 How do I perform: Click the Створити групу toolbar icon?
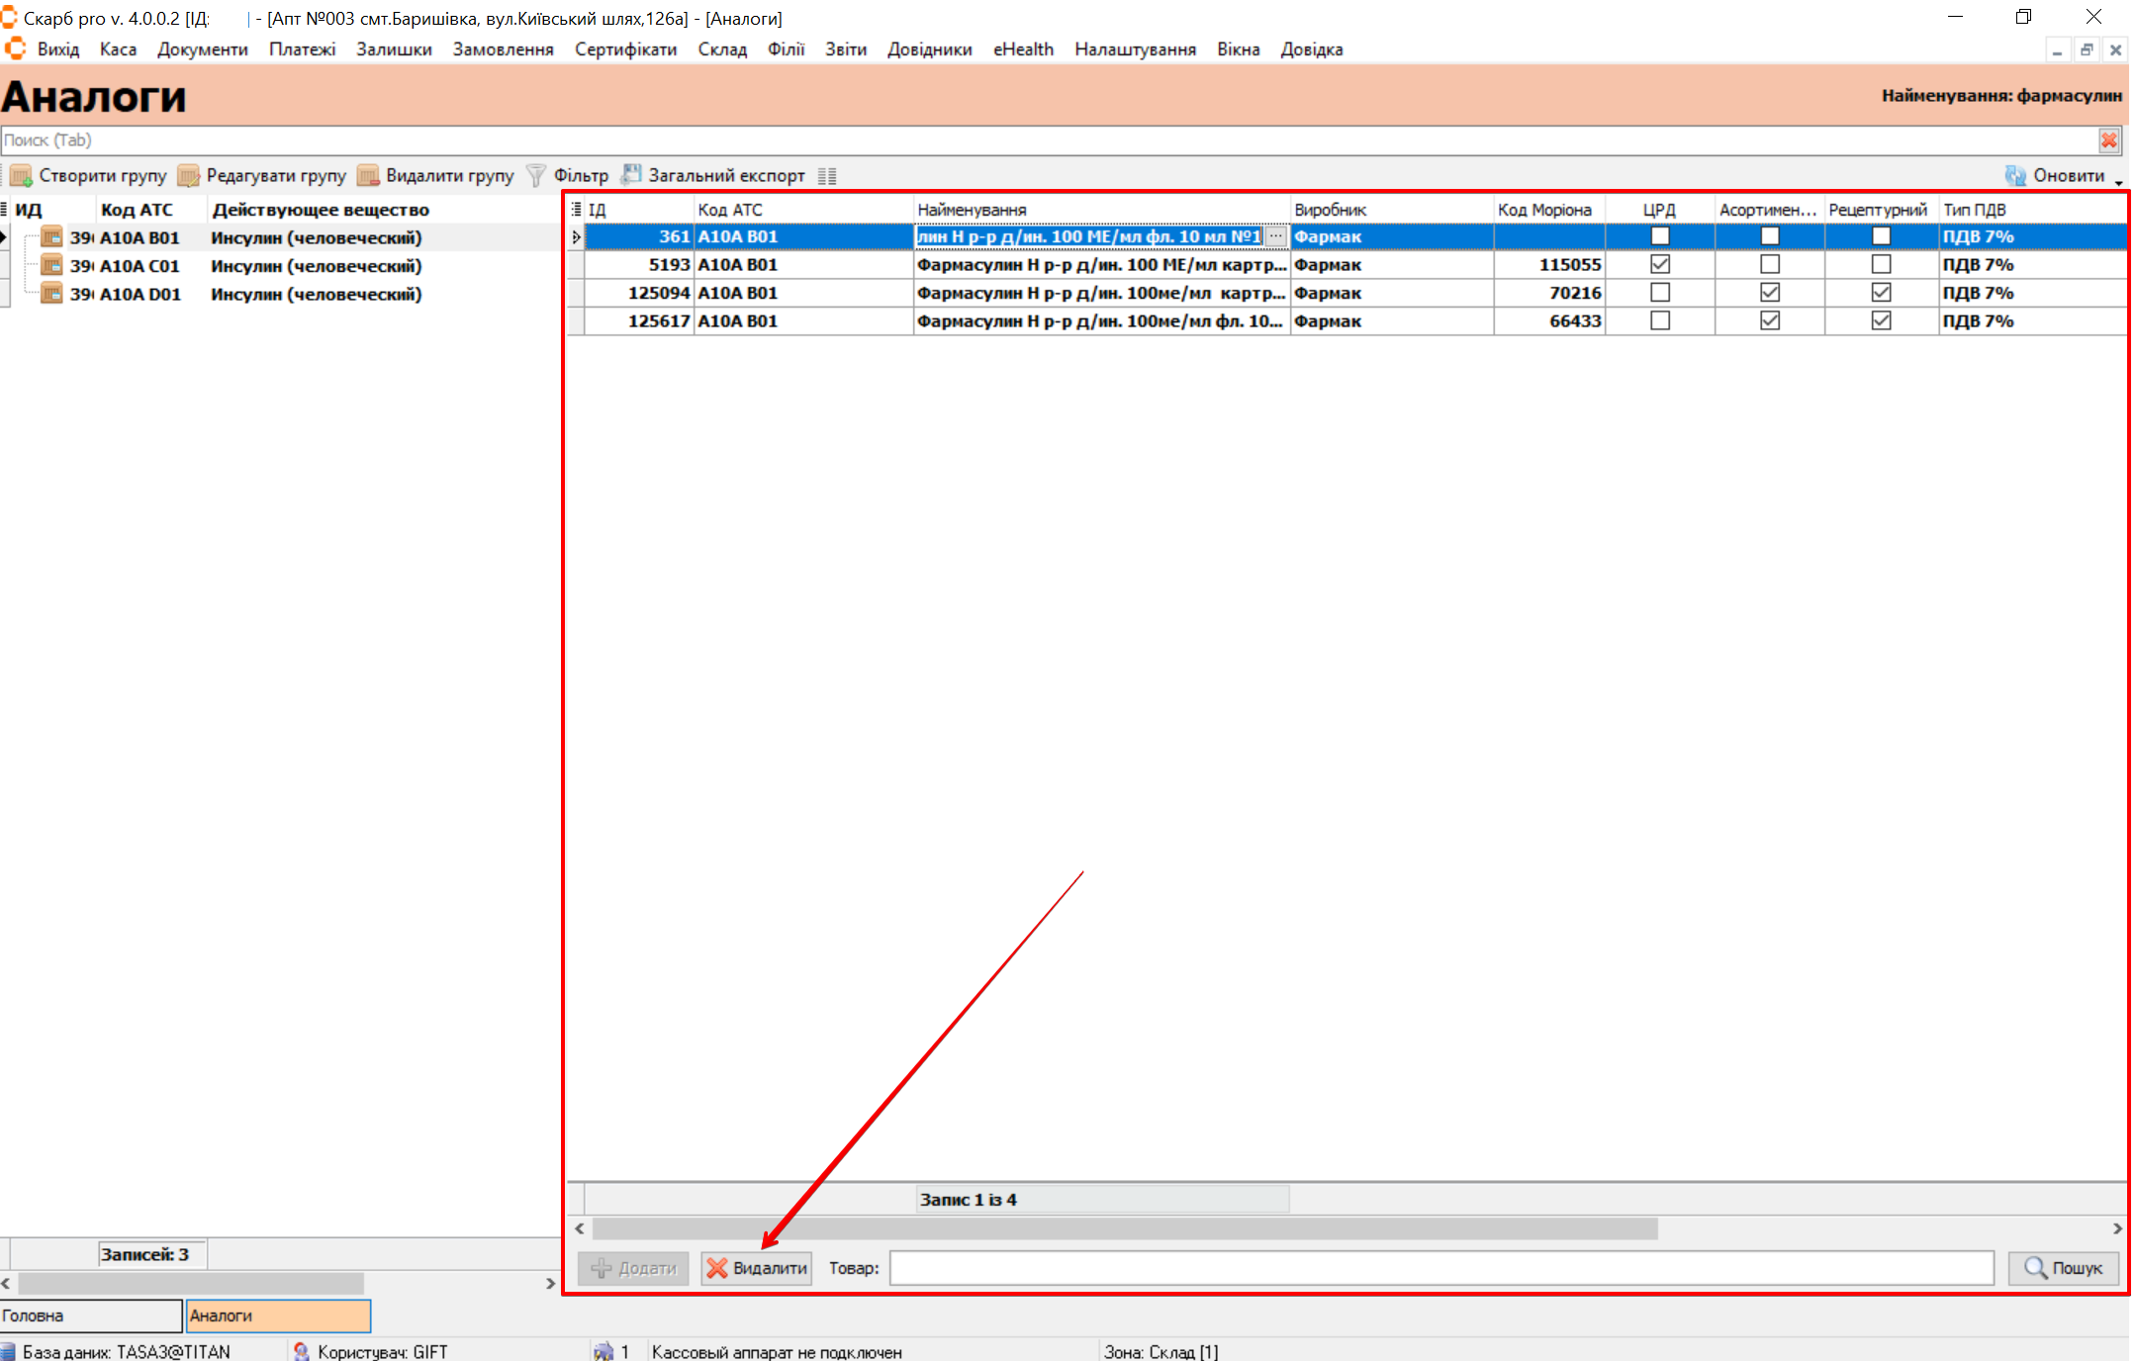(x=21, y=176)
